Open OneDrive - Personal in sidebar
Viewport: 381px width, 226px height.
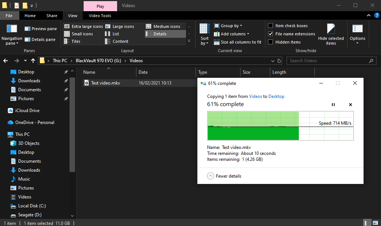(x=35, y=122)
